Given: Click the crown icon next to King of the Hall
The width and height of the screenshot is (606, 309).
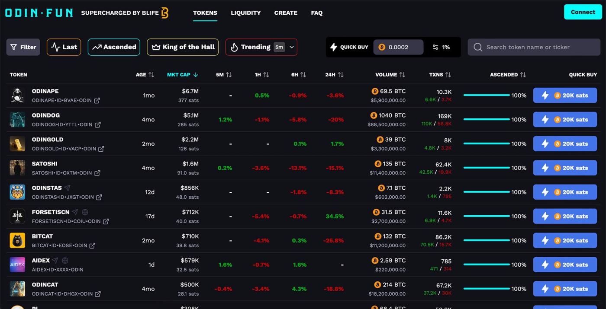Looking at the screenshot, I should 155,47.
